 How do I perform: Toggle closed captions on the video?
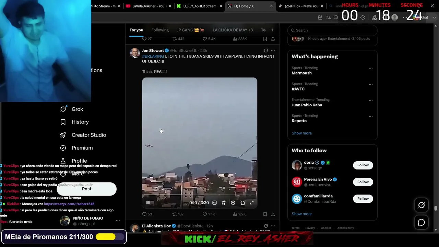point(214,203)
